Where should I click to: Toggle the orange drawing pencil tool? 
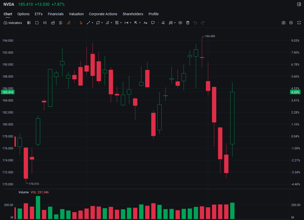[x=69, y=23]
